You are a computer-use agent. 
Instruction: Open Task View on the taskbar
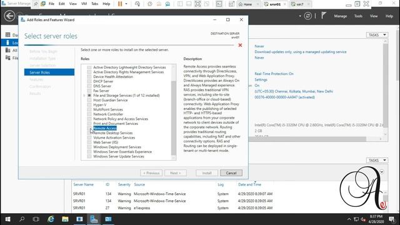click(36, 219)
